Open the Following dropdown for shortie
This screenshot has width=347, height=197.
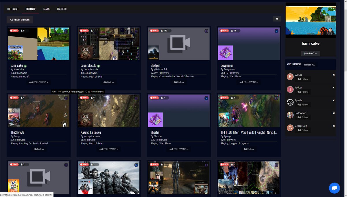point(179,149)
